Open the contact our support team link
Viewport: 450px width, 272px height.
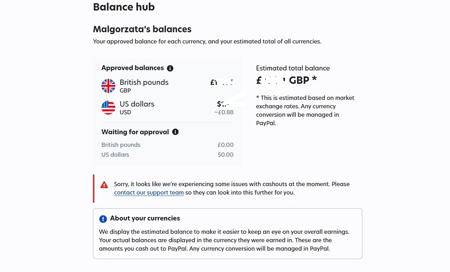tap(149, 192)
